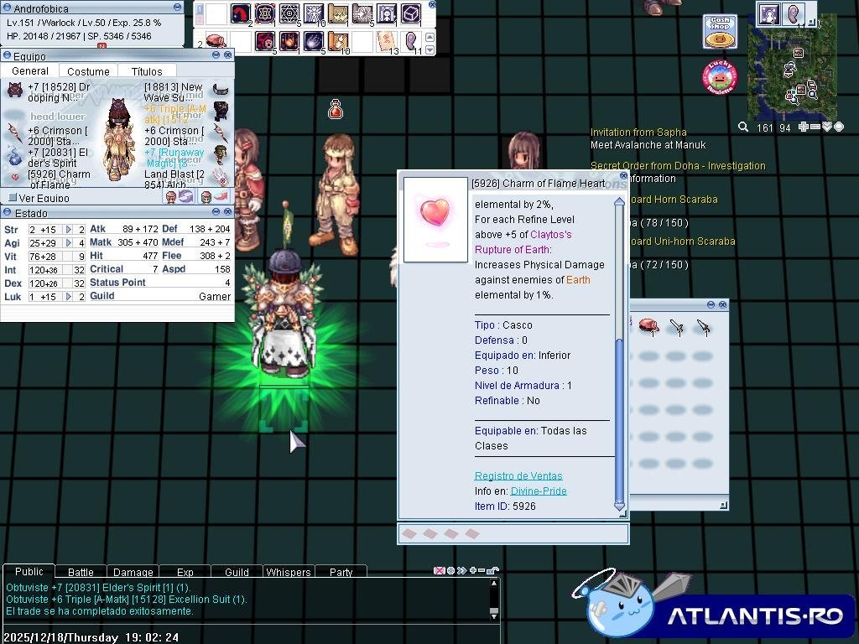Switch to the Costume tab

point(88,71)
